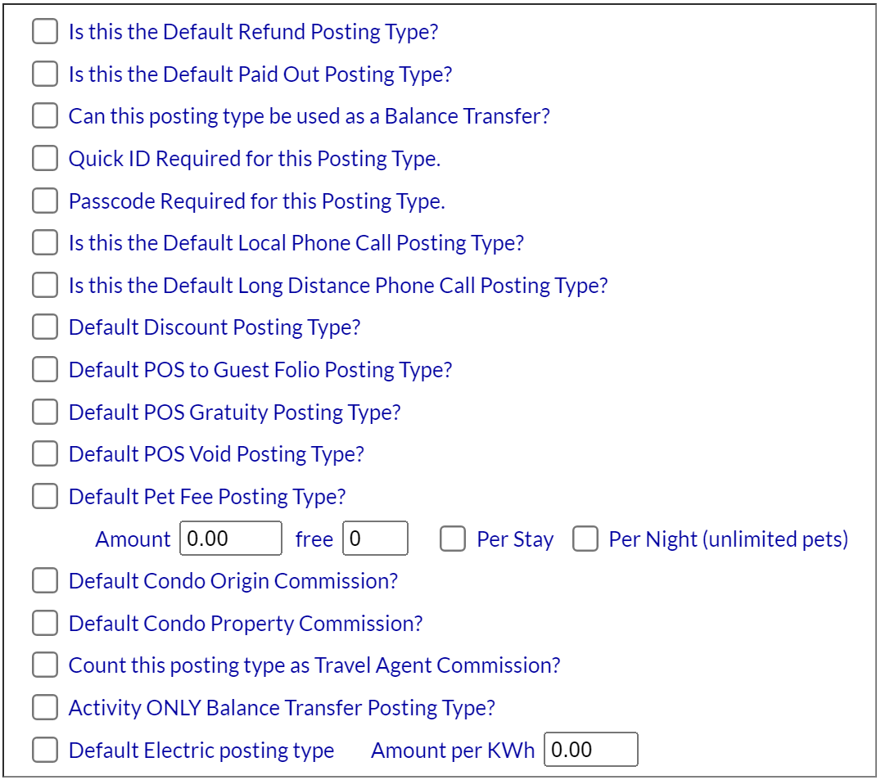
Task: Enable Per Night (unlimited pets) option
Action: point(585,539)
